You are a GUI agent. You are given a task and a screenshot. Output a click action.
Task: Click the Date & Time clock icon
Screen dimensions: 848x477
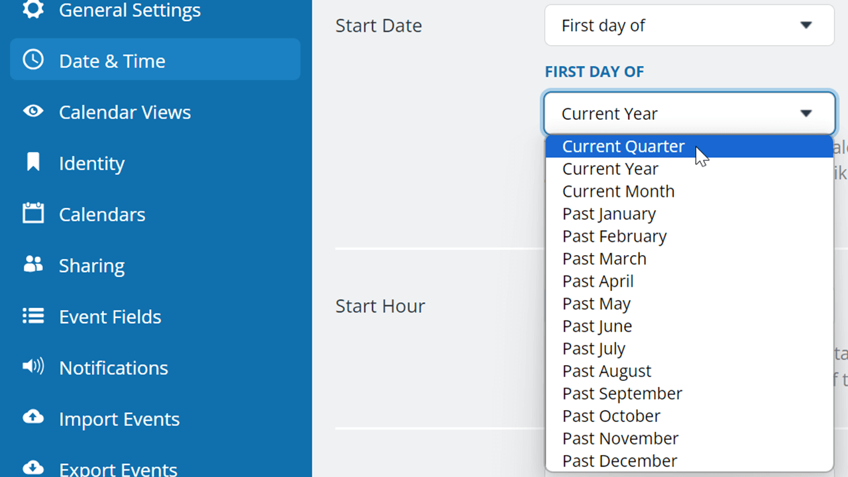tap(33, 60)
